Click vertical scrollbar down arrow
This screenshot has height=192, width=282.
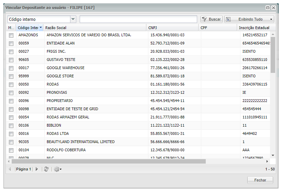[x=273, y=155]
